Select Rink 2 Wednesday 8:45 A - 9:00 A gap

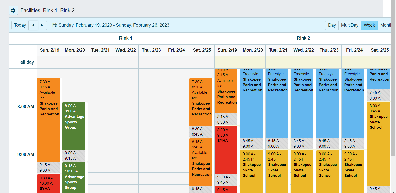click(x=302, y=143)
